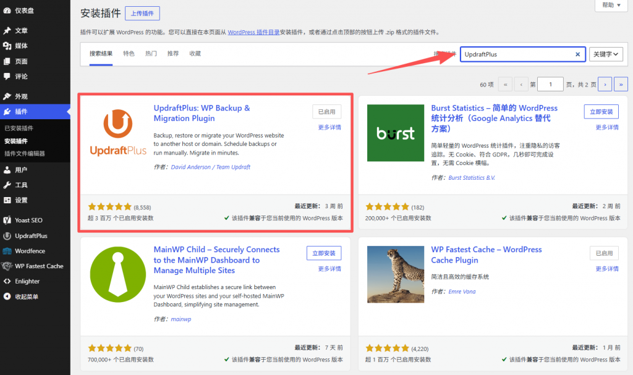This screenshot has width=633, height=375.
Task: Click 已启用 button on UpdraftPlus card
Action: click(x=326, y=112)
